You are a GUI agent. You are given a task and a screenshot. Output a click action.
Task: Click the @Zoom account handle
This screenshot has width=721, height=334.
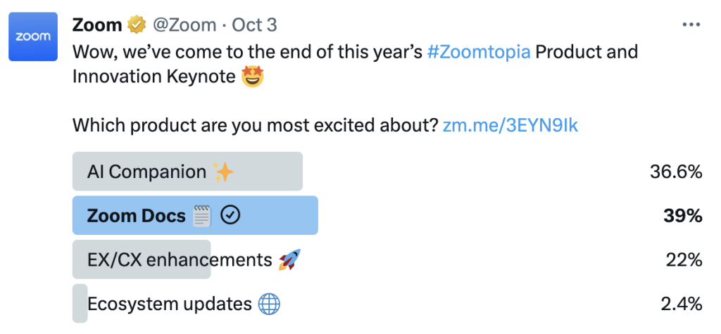(184, 25)
